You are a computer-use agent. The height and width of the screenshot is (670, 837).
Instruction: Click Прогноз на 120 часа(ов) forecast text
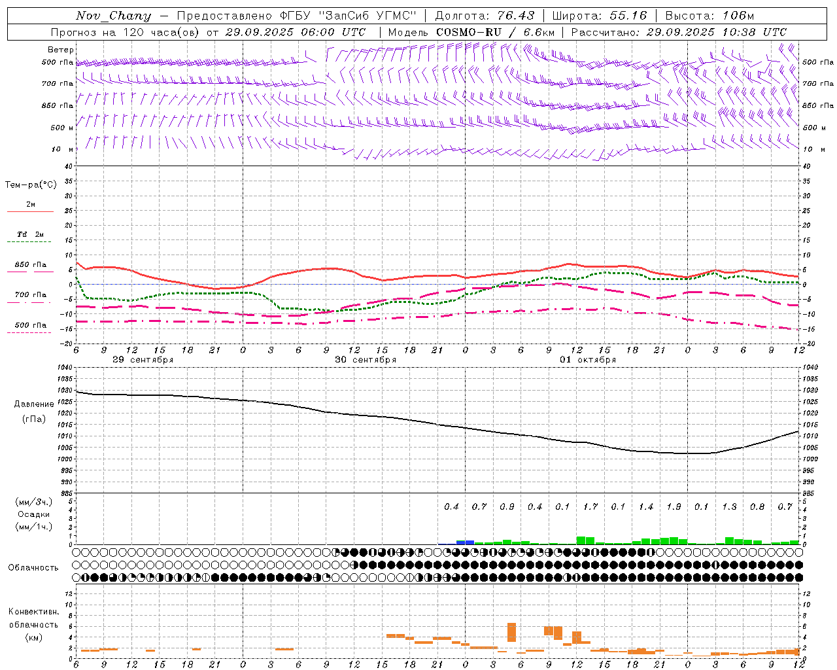click(126, 32)
